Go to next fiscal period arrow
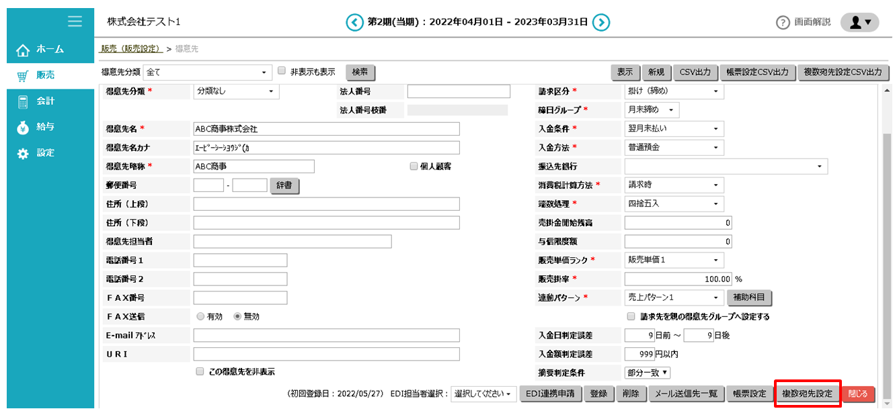 point(602,23)
